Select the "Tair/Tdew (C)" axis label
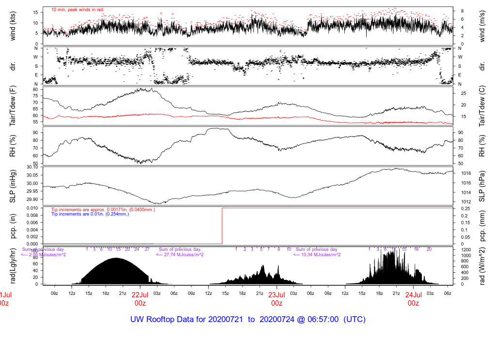 [x=482, y=106]
